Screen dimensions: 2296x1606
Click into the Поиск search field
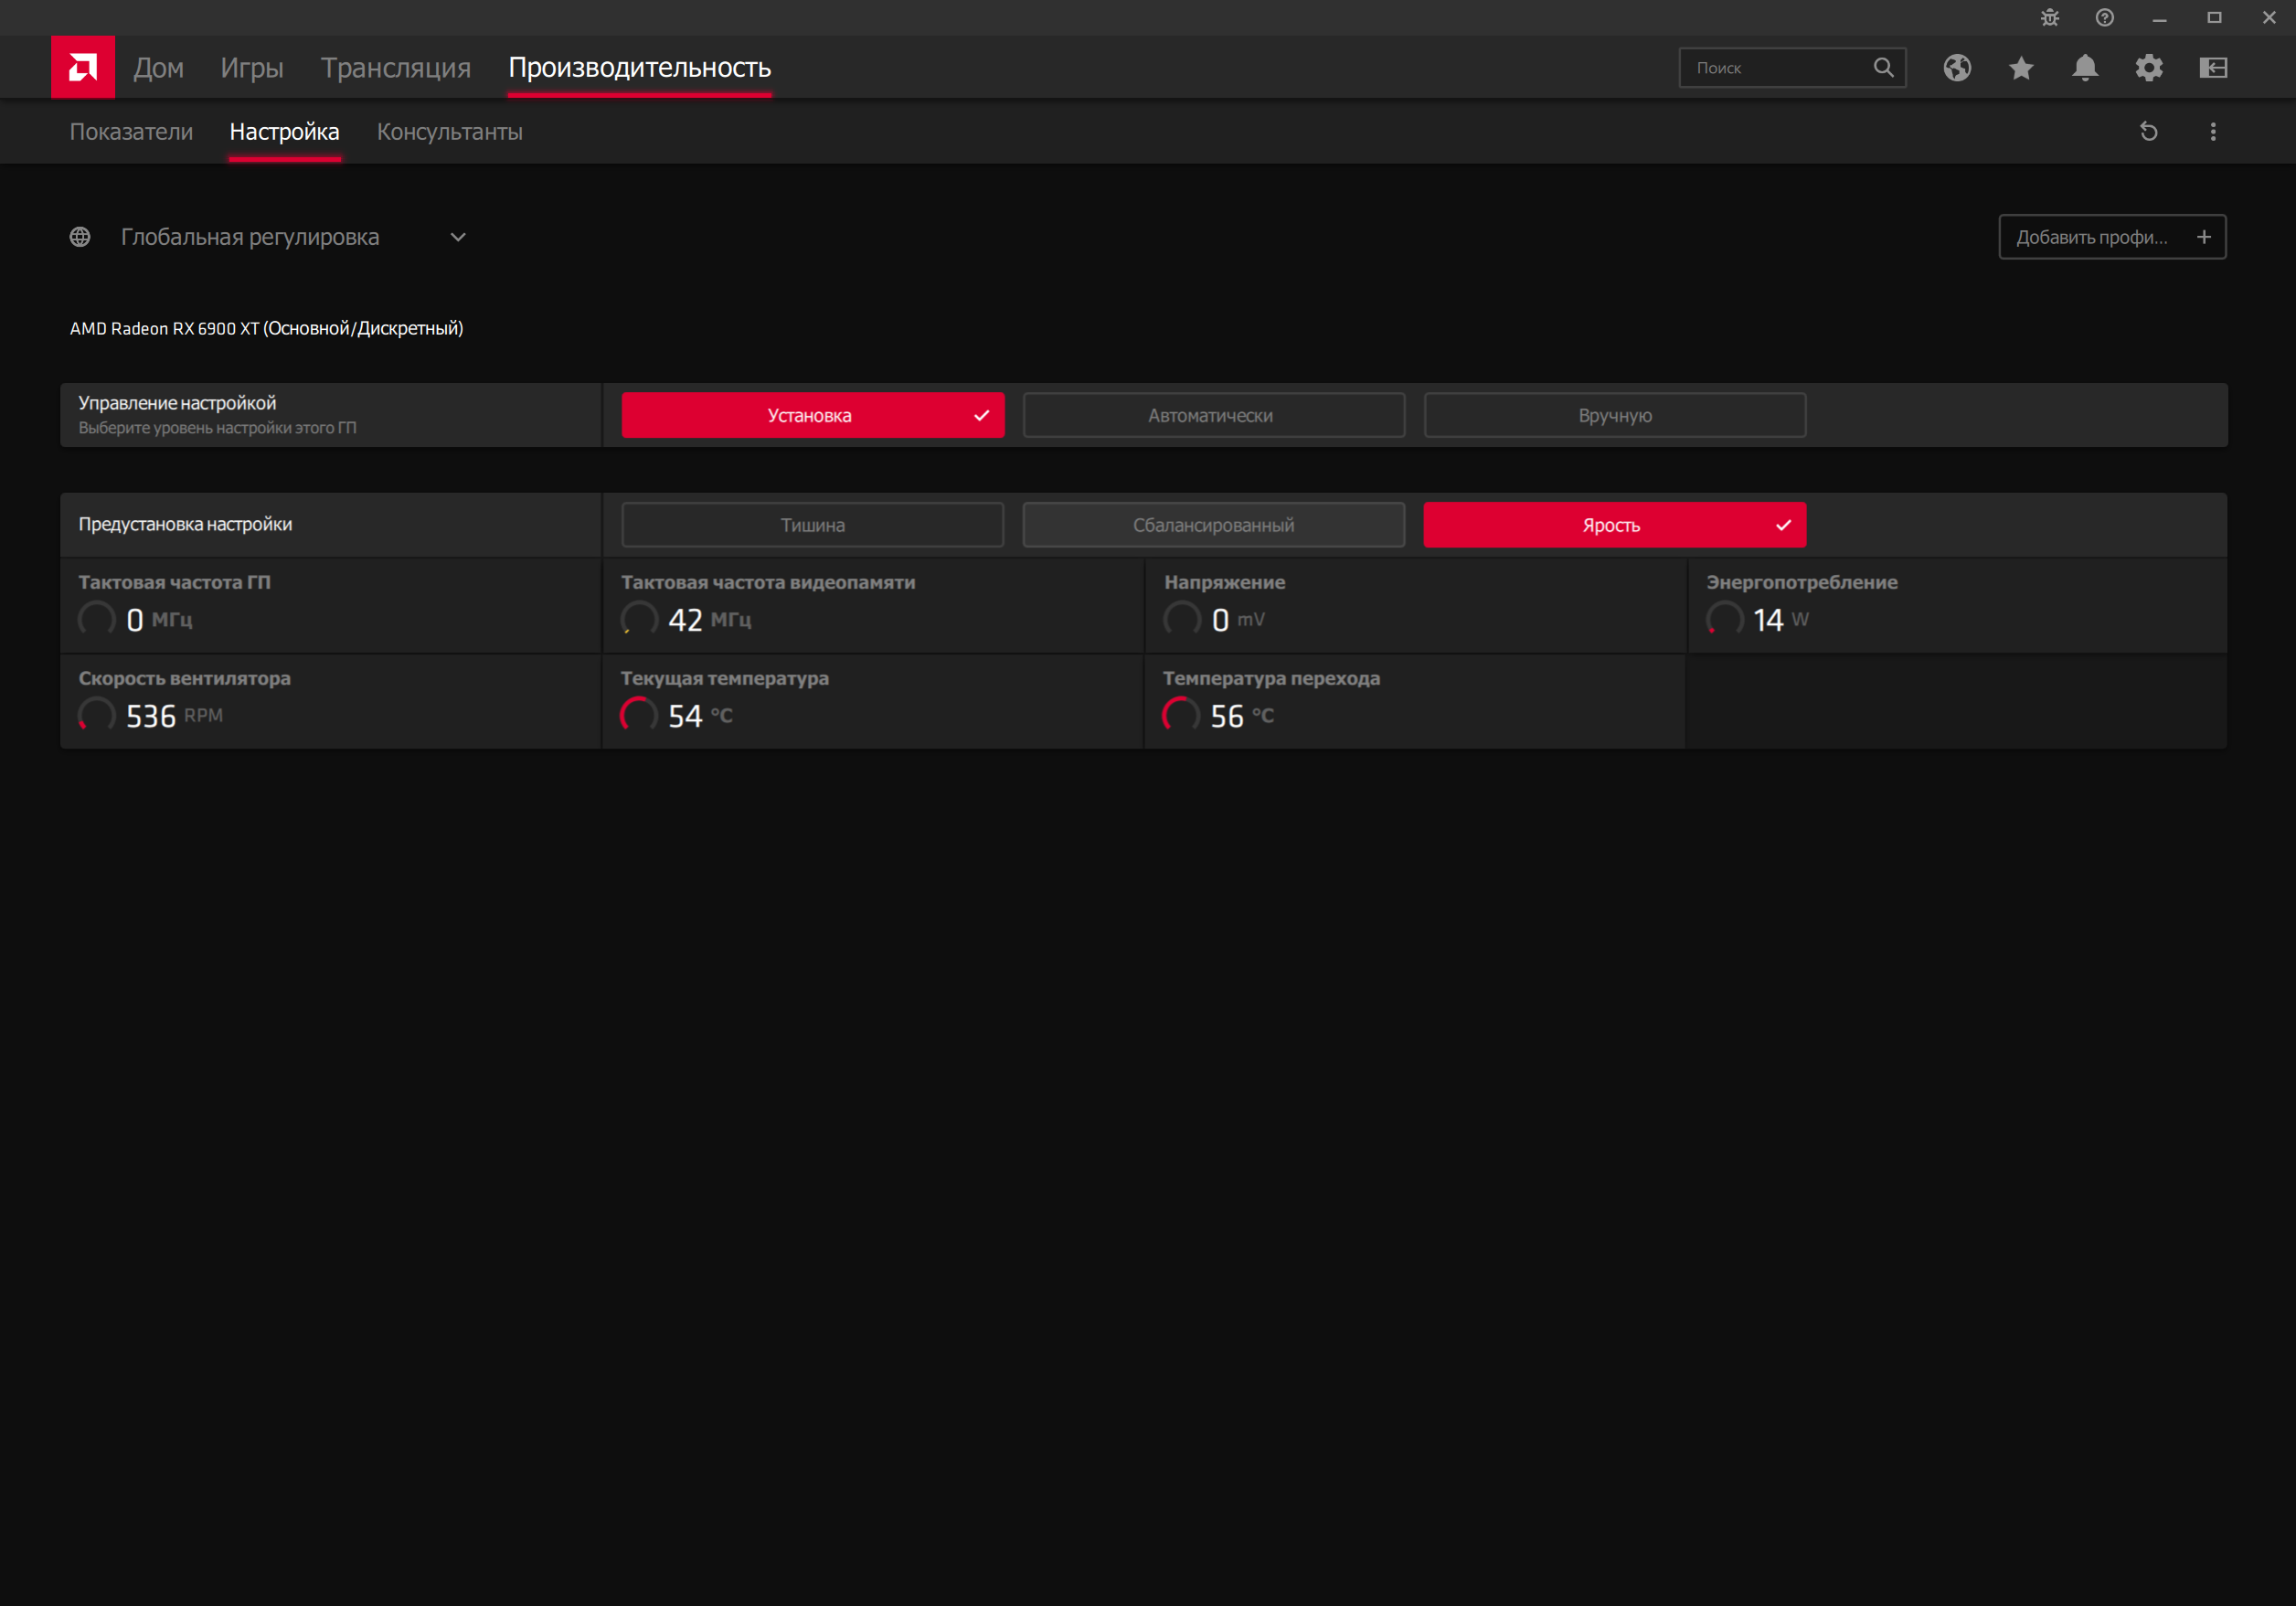(x=1777, y=67)
